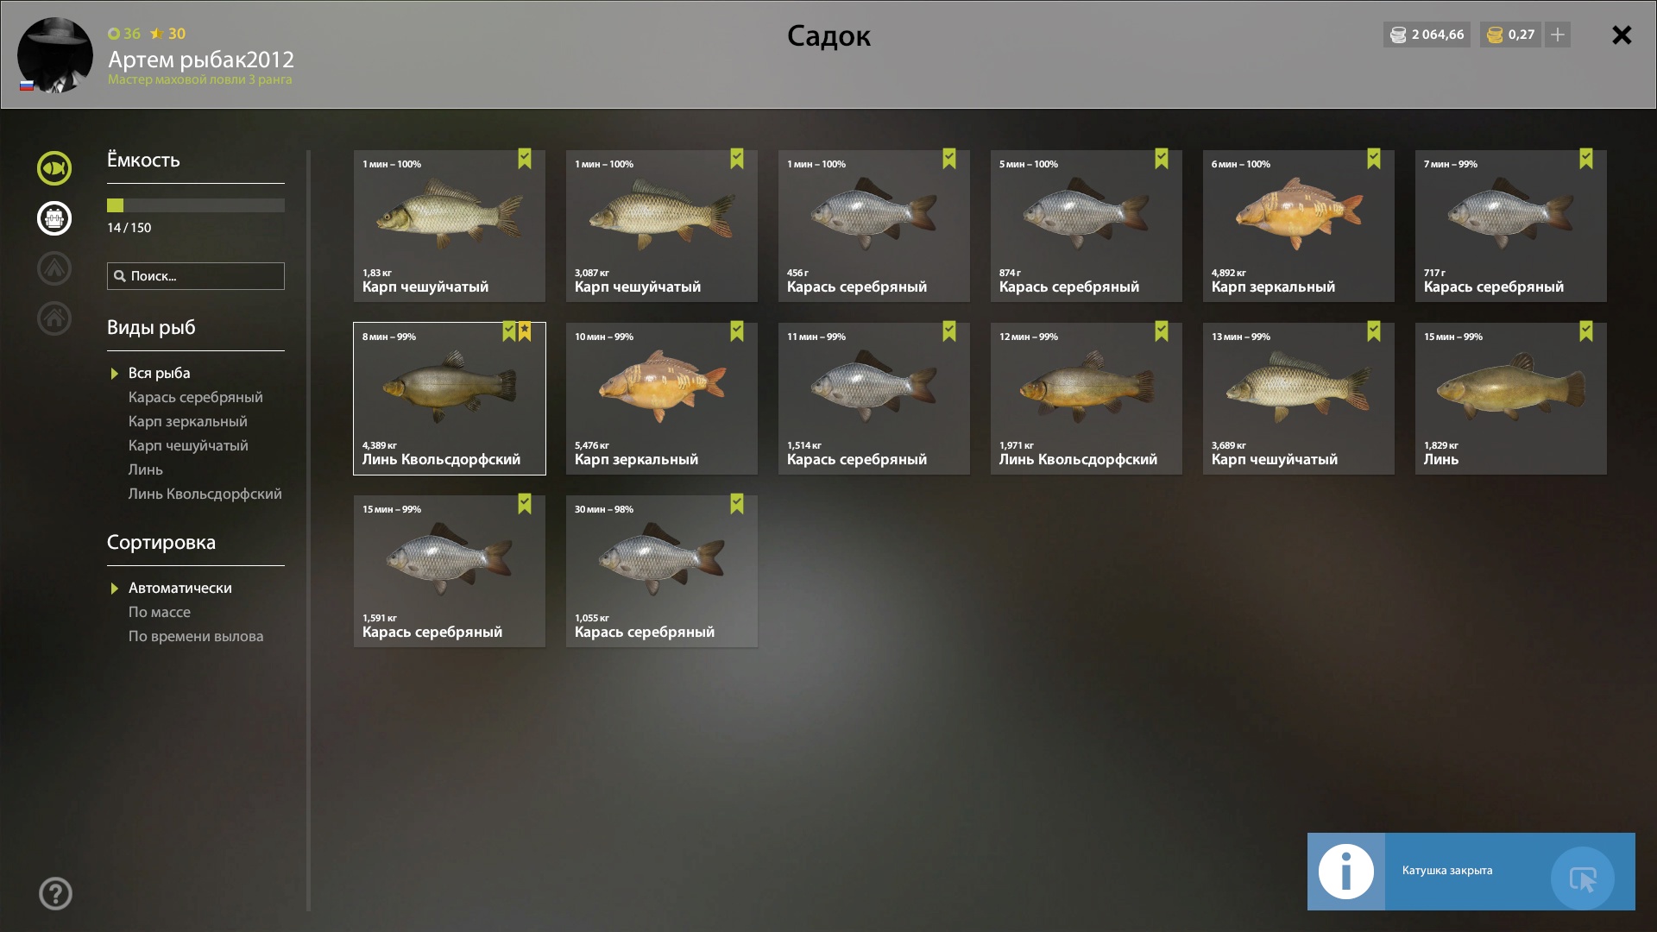Screen dimensions: 1657x932
Task: Toggle star mark on Линь Квольсдорфский 4,389 кг
Action: [525, 331]
